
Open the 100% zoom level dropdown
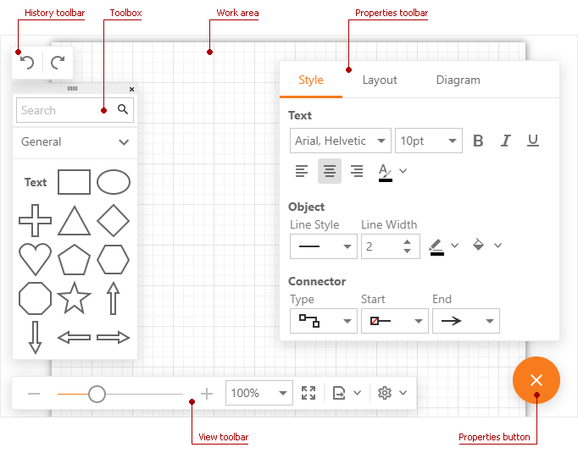(259, 393)
